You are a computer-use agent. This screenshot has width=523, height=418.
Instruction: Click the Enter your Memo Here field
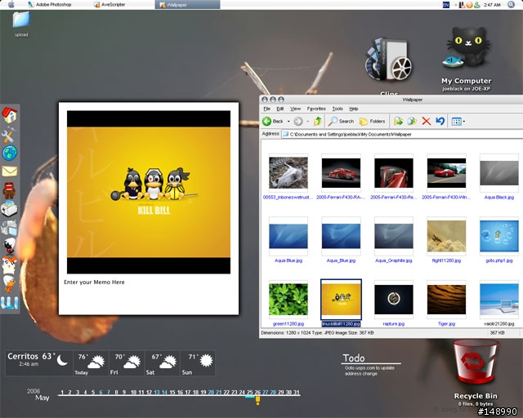94,282
